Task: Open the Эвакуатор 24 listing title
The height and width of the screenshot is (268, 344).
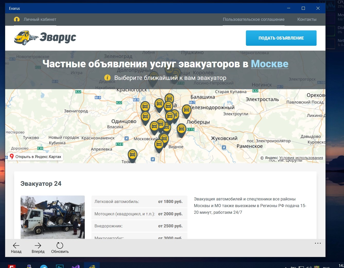Action: click(x=41, y=184)
